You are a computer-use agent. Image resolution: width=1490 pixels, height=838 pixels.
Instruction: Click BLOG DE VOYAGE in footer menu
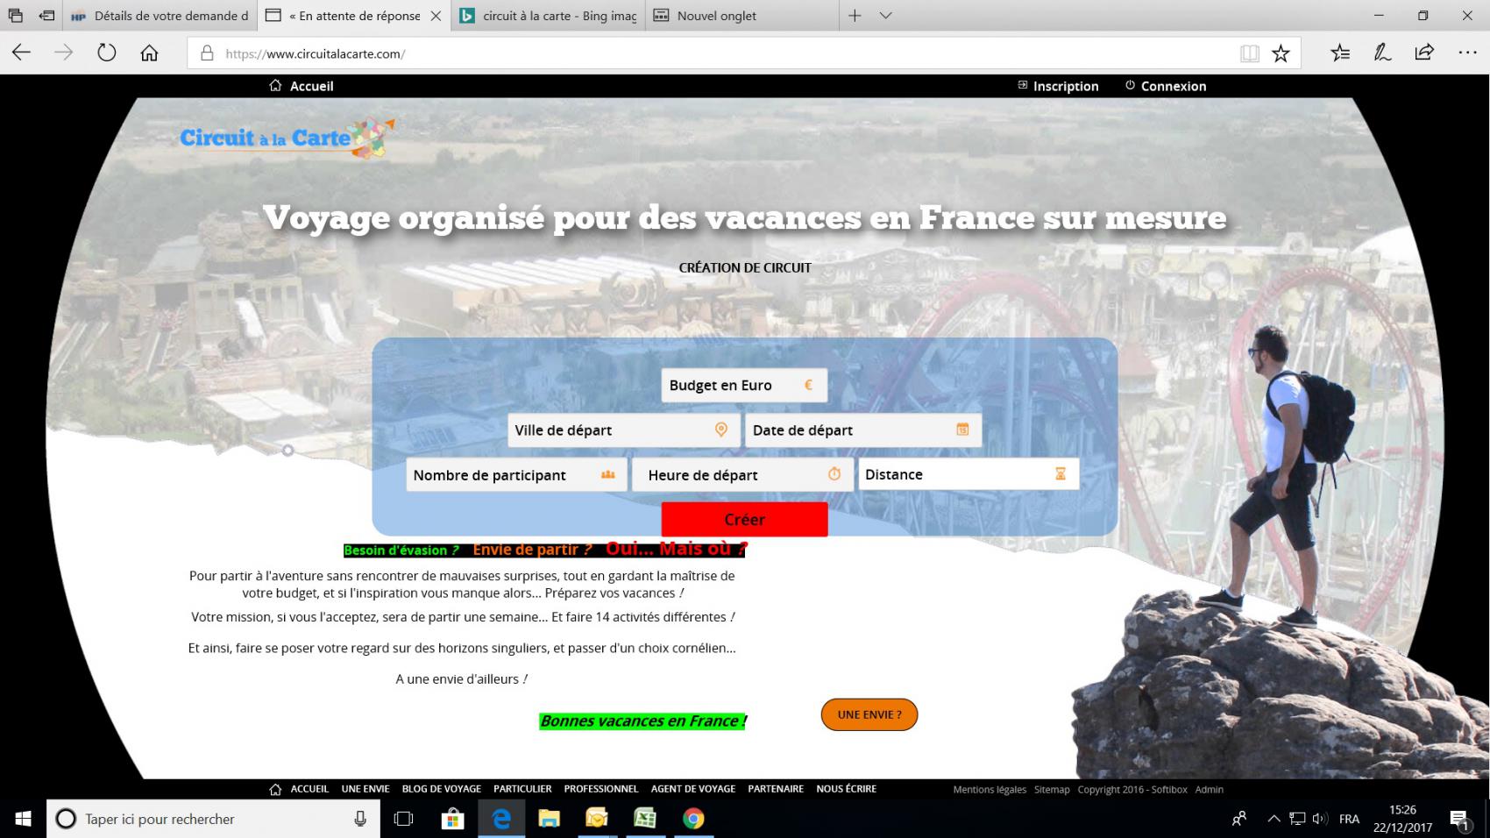coord(442,789)
